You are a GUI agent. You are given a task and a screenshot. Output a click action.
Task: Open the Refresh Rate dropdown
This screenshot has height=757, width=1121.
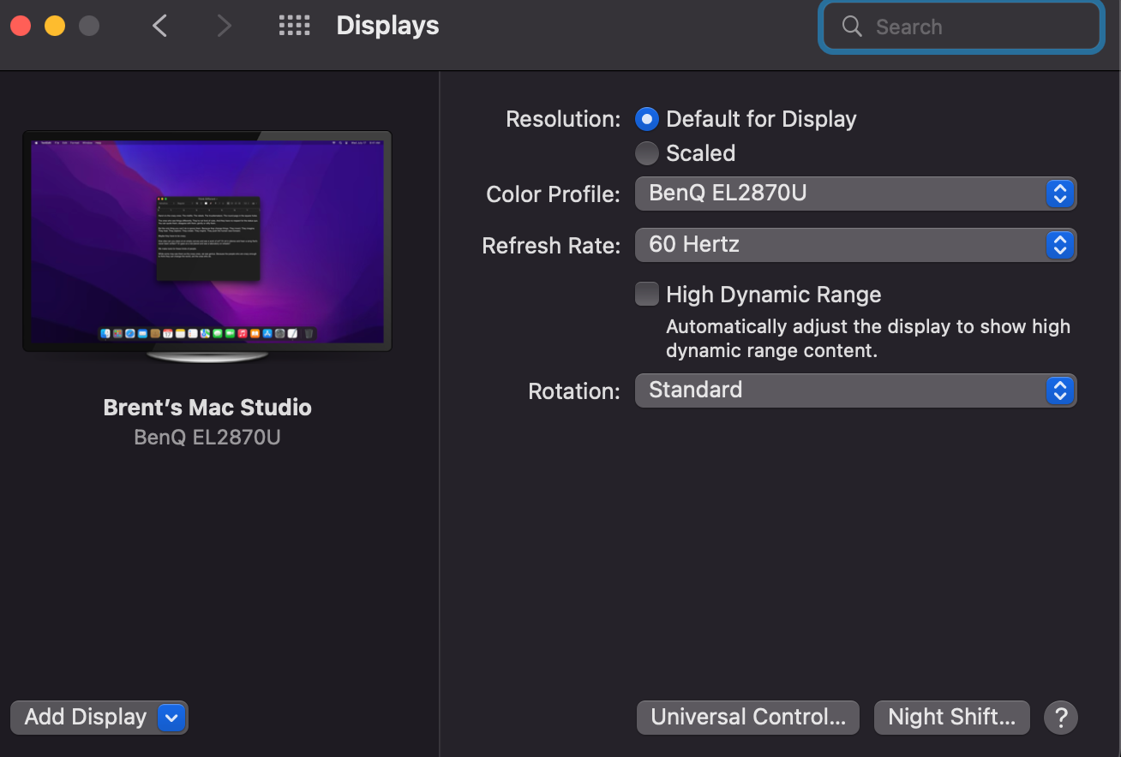click(855, 245)
